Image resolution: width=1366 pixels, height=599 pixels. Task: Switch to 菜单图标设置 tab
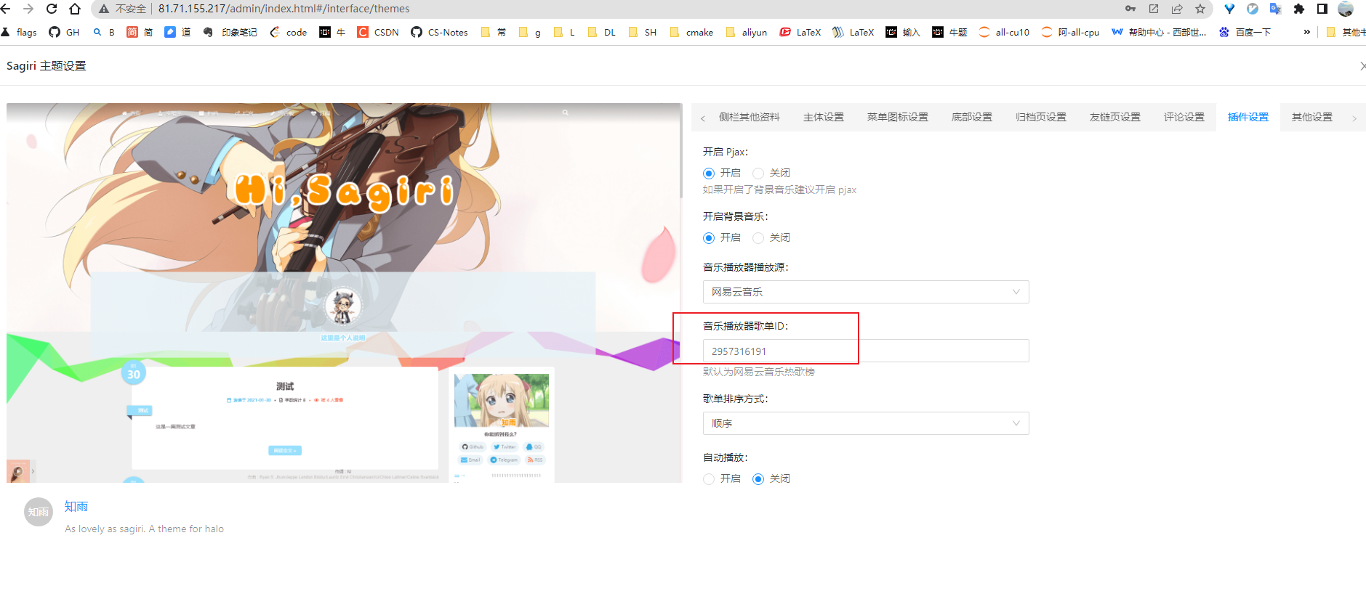pyautogui.click(x=898, y=117)
